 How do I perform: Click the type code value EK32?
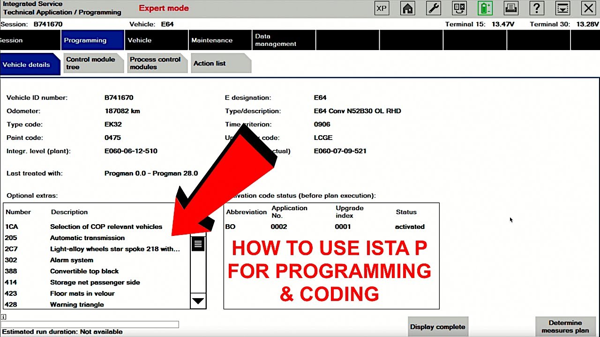click(113, 125)
